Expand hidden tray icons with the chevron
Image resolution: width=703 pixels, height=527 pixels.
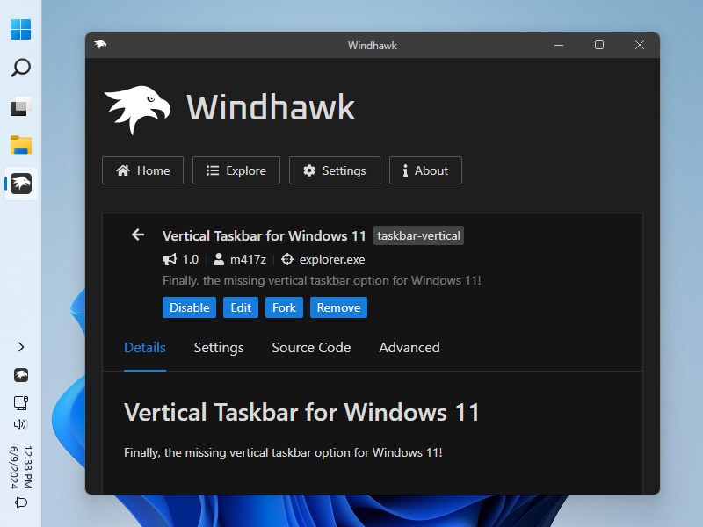pyautogui.click(x=20, y=347)
